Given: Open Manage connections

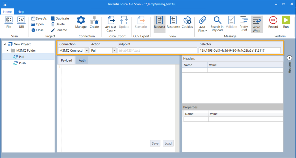Looking at the screenshot, I should click(81, 22).
